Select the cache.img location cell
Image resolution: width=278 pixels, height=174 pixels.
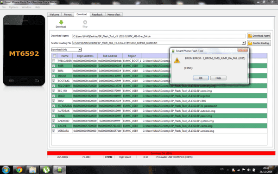[x=204, y=126]
